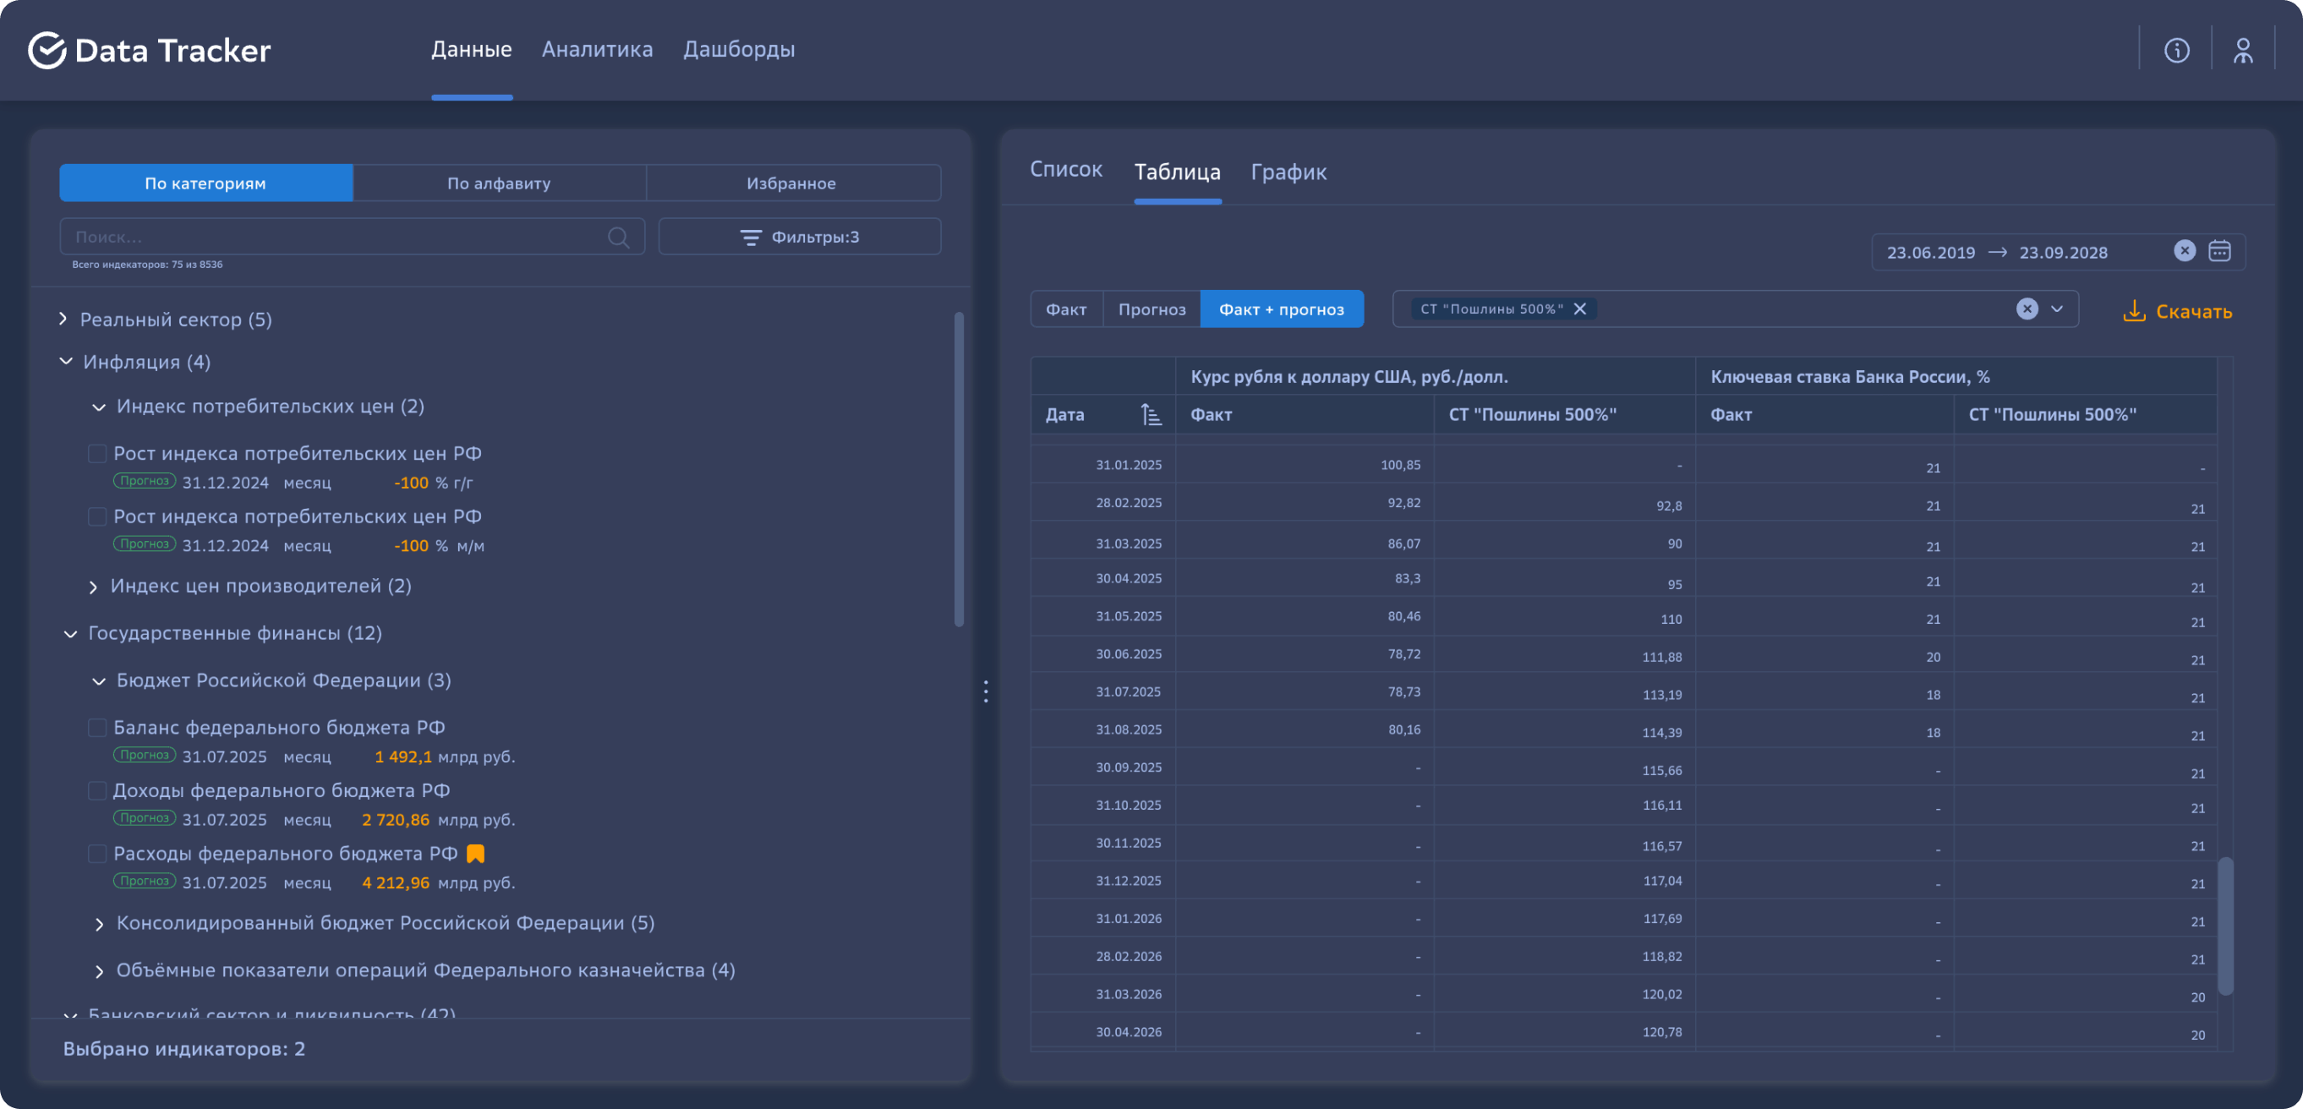
Task: Click the calendar icon beside date range
Action: click(2220, 251)
